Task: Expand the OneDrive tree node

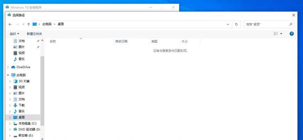Action: point(8,67)
